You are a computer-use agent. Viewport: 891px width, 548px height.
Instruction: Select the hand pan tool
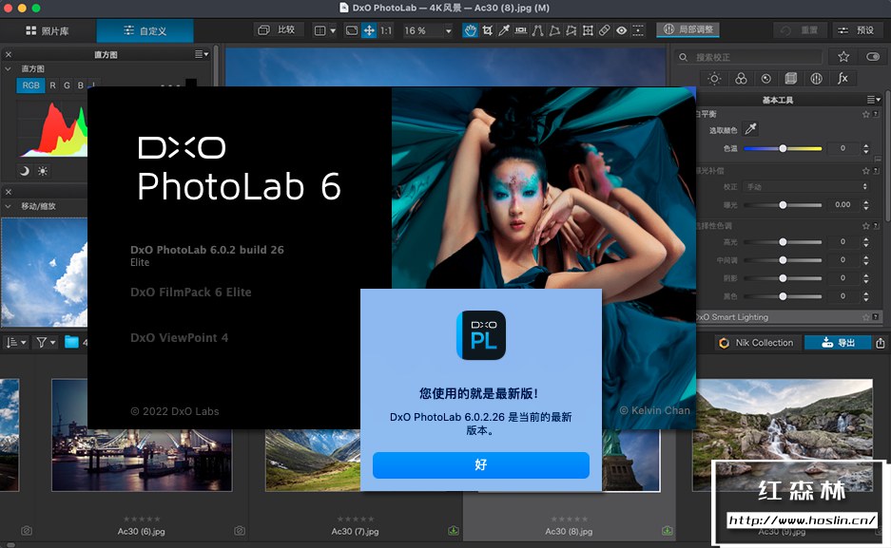(470, 30)
